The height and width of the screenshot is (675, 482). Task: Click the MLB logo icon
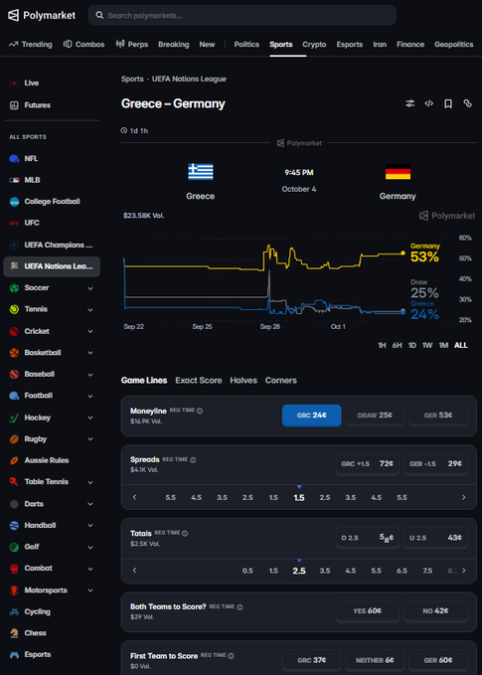14,180
